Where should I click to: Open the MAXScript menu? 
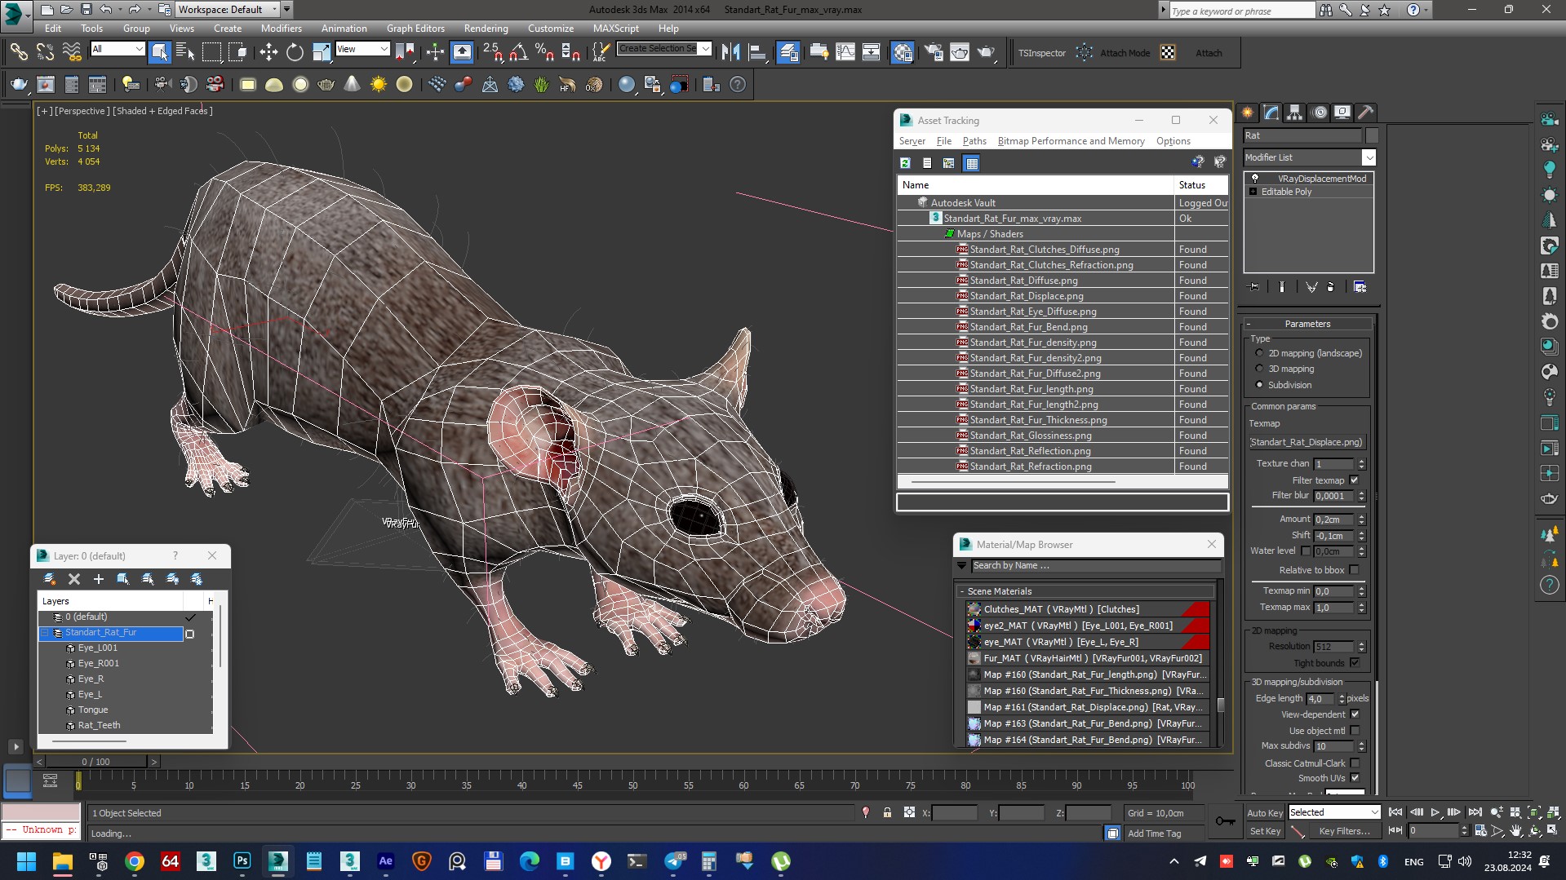pos(615,29)
